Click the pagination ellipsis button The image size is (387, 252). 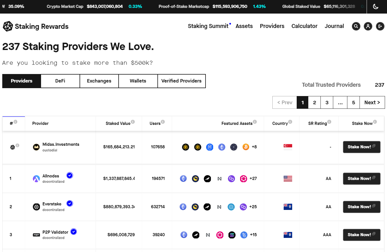[x=340, y=103]
